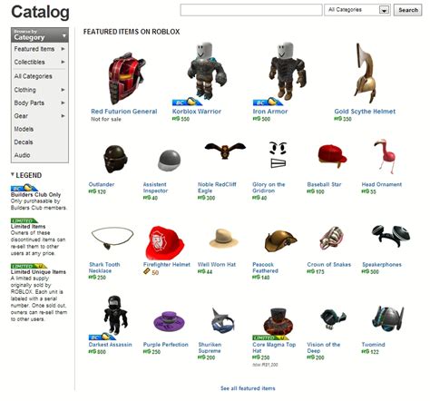The image size is (430, 401).
Task: Open the Shark Tooth Necklace image
Action: 112,238
